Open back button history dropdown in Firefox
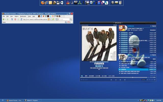This screenshot has width=163, height=102. point(6,19)
